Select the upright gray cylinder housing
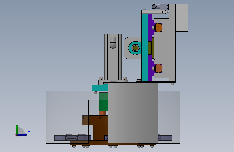This screenshot has height=152, width=234. coord(113,57)
